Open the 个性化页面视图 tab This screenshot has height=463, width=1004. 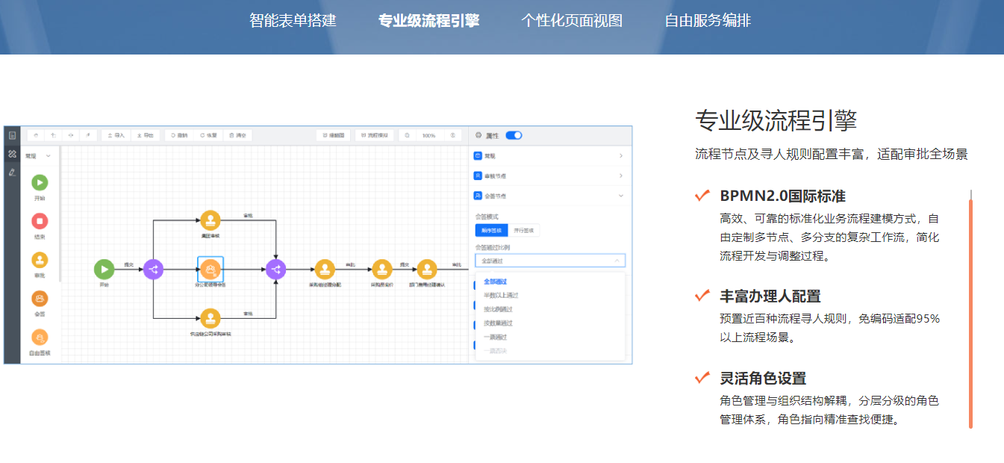point(572,21)
